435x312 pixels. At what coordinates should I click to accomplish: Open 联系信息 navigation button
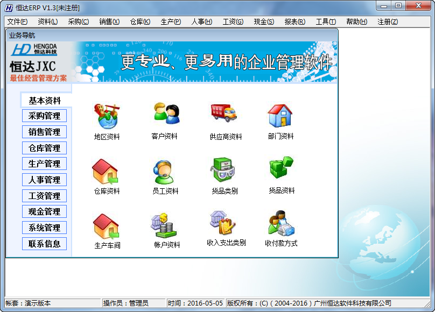tap(44, 244)
